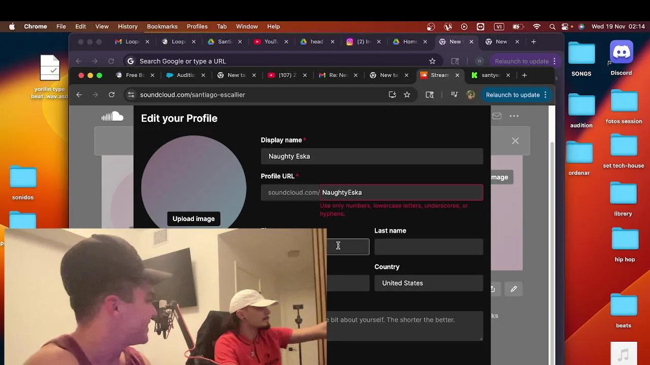Image resolution: width=650 pixels, height=365 pixels.
Task: Click the soundcloud.com address bar
Action: click(259, 95)
